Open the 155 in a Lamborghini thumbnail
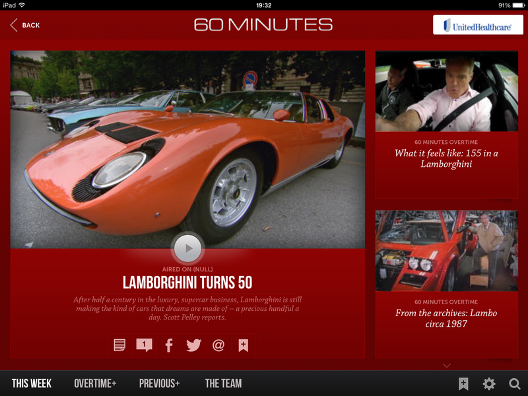 (x=447, y=91)
